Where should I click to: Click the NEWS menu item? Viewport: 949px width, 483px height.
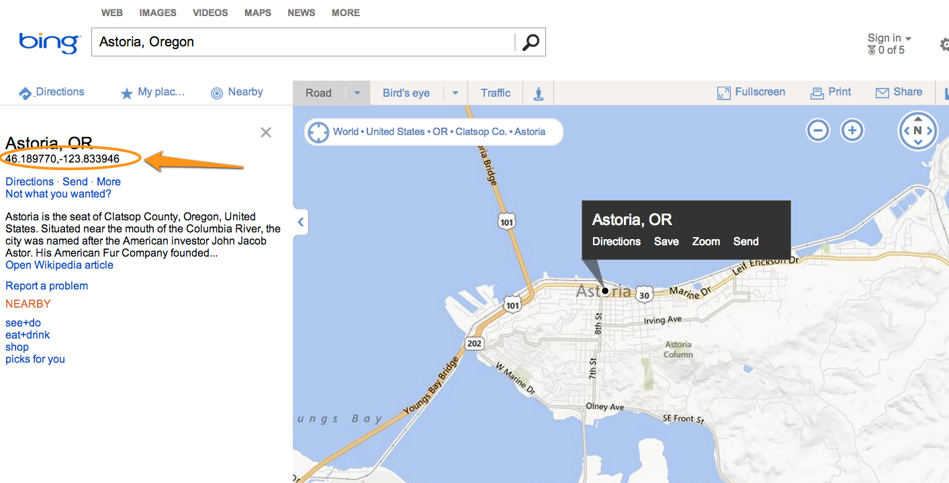302,13
